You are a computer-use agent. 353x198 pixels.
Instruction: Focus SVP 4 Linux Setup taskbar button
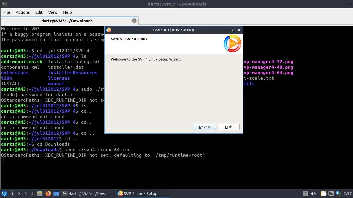143,194
